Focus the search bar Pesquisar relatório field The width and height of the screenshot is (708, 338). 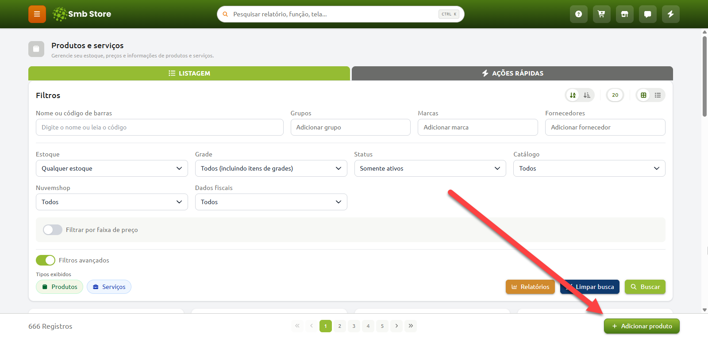tap(341, 14)
